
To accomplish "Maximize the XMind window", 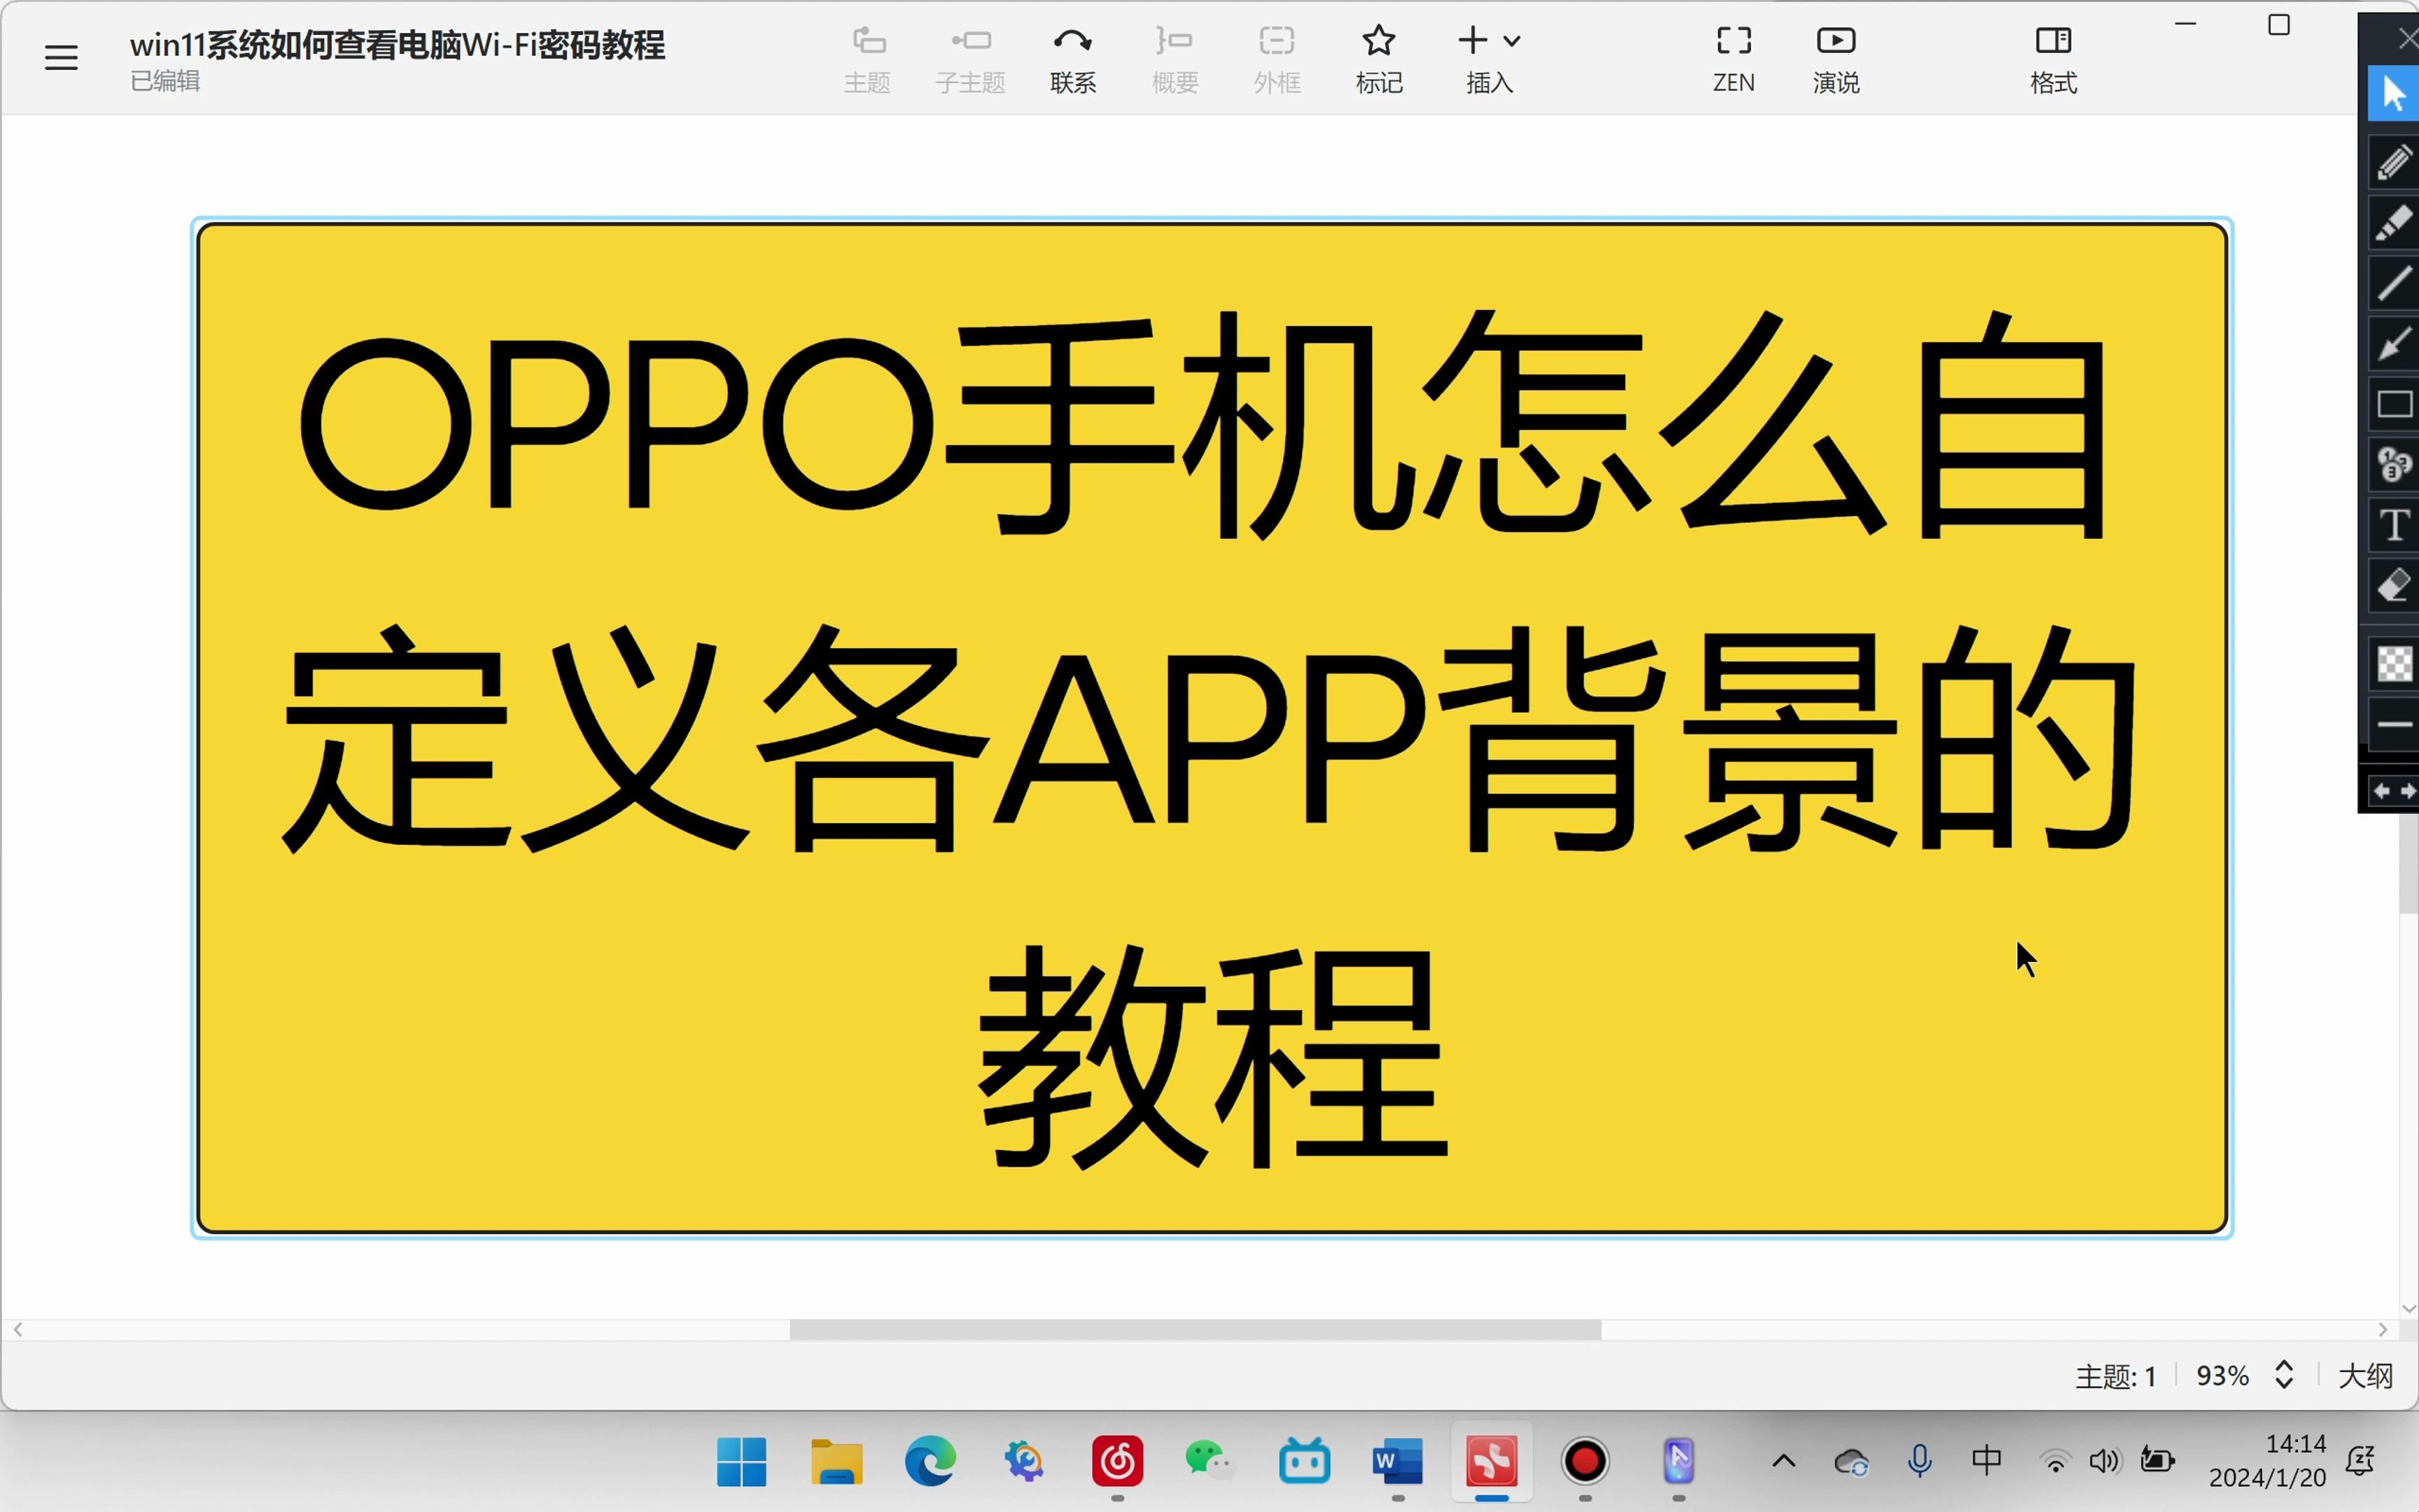I will (2279, 25).
